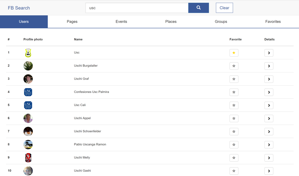Focus the search field containing usc

pos(137,8)
